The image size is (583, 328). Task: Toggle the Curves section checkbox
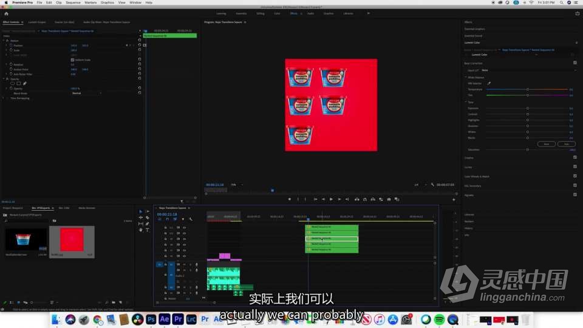point(575,166)
